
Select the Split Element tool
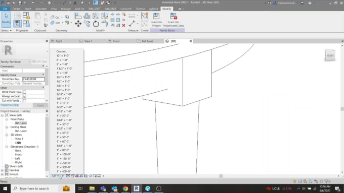click(112, 15)
